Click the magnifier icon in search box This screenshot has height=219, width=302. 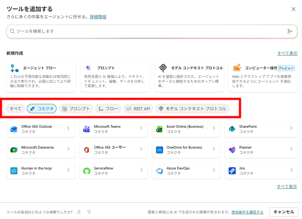(x=12, y=31)
